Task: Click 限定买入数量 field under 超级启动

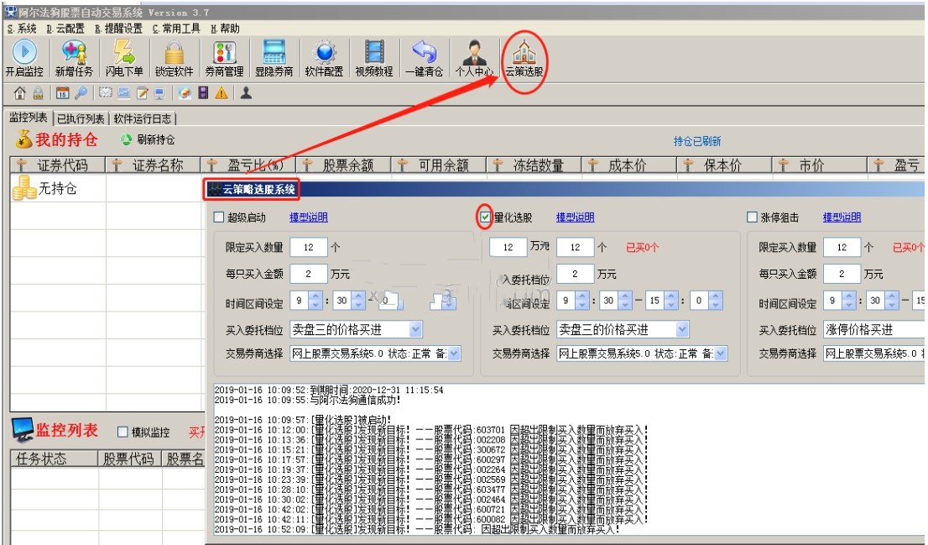Action: tap(309, 247)
